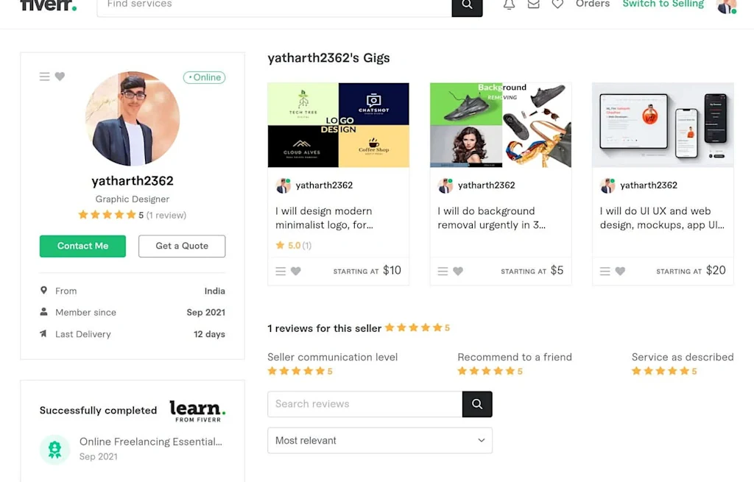
Task: Open the minimalist logo design gig link
Action: (325, 218)
